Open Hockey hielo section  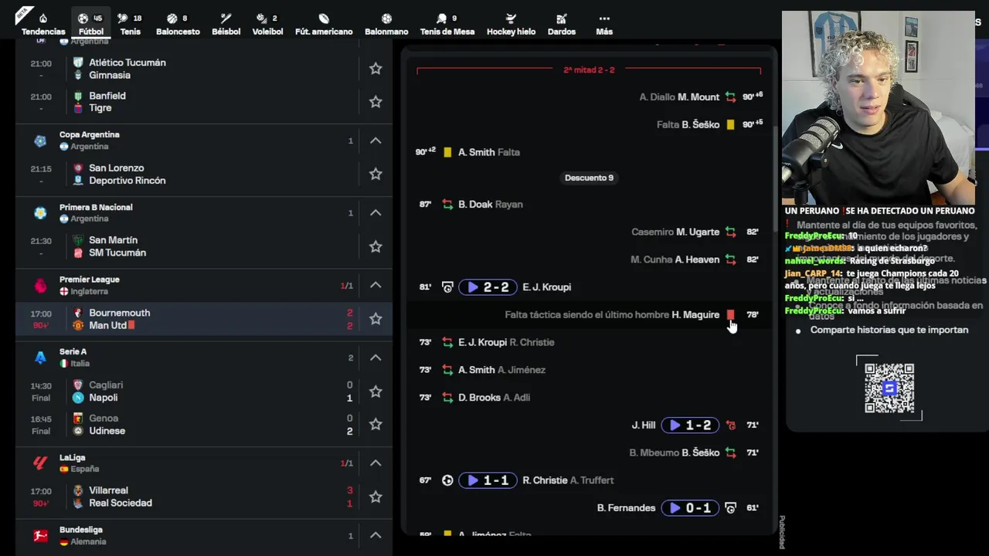[511, 24]
